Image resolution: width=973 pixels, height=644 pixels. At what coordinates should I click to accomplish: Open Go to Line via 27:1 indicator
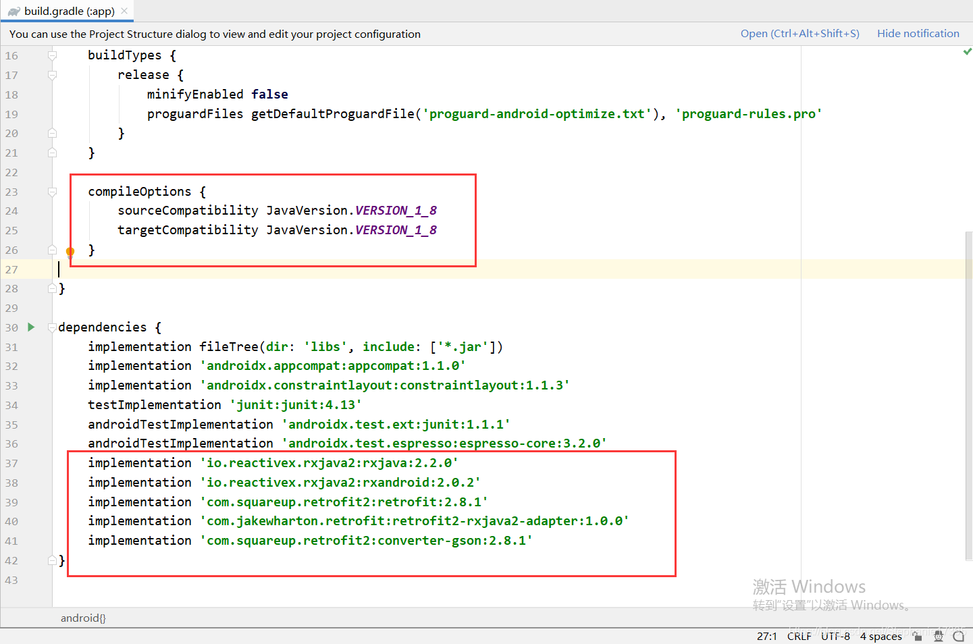pos(767,636)
